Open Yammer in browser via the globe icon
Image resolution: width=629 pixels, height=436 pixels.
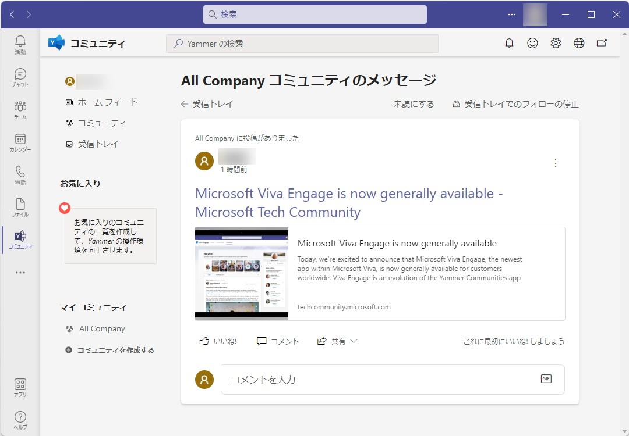[x=579, y=42]
